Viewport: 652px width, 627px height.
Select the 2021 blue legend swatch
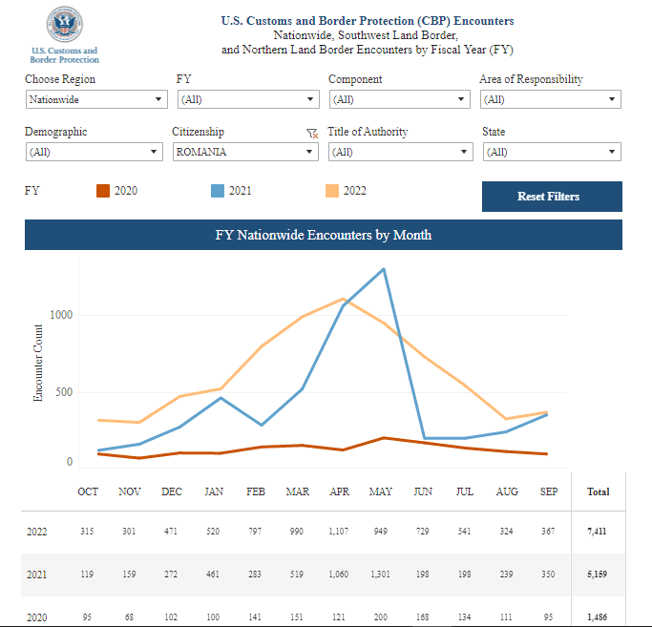(x=218, y=191)
